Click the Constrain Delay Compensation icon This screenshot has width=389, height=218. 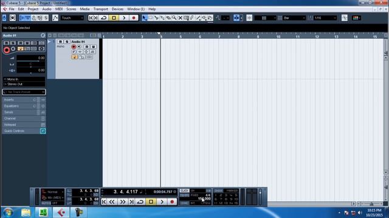pos(13,18)
